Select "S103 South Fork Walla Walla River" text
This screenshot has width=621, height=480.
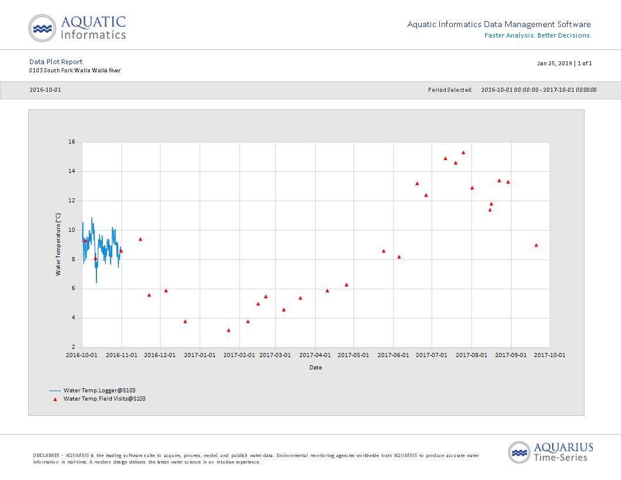point(75,71)
